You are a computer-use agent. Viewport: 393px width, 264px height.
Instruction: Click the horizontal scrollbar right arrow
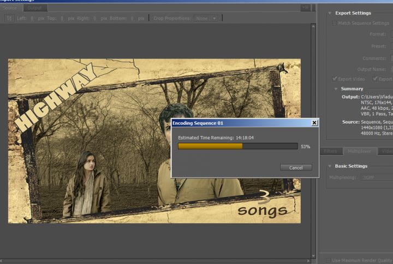(308, 261)
